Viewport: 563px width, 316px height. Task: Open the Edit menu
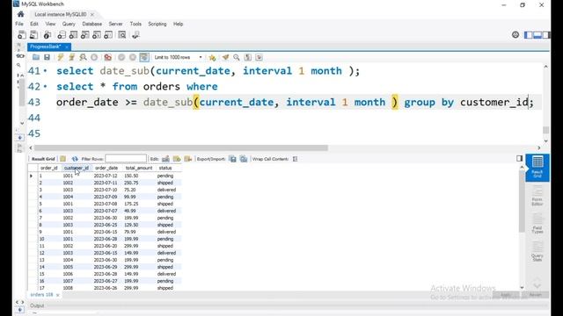tap(34, 24)
